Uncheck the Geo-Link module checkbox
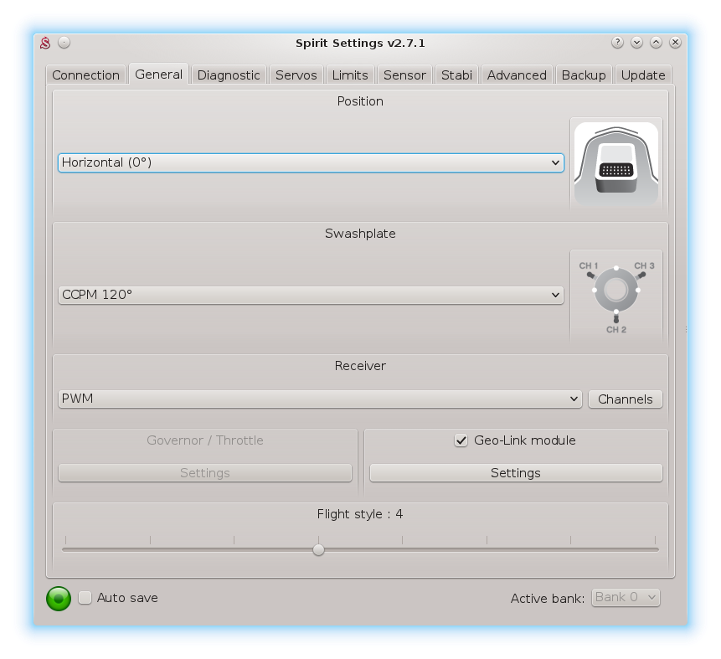The image size is (721, 659). (461, 440)
